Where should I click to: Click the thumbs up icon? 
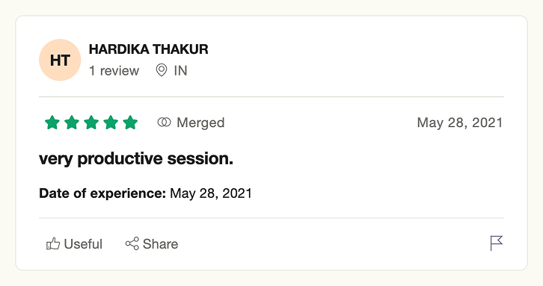click(x=53, y=243)
